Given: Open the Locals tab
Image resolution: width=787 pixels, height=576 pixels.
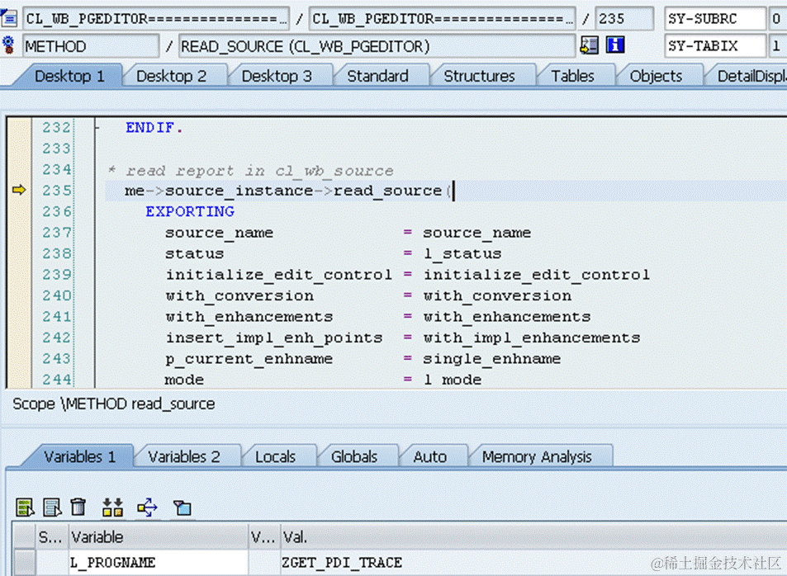Looking at the screenshot, I should coord(275,456).
